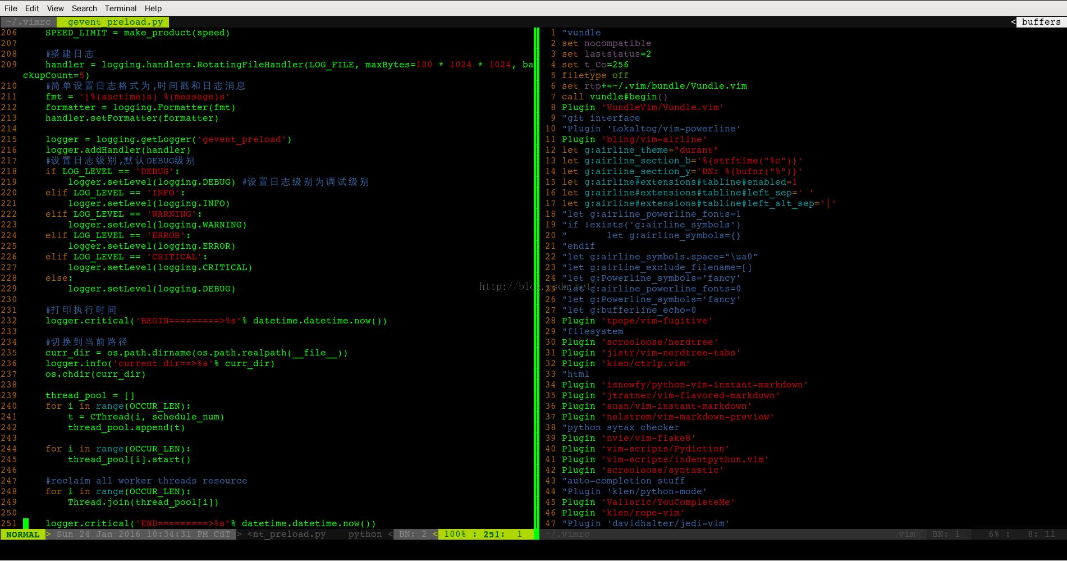The image size is (1067, 561).
Task: Click the thread_pool = [] line
Action: [x=90, y=395]
